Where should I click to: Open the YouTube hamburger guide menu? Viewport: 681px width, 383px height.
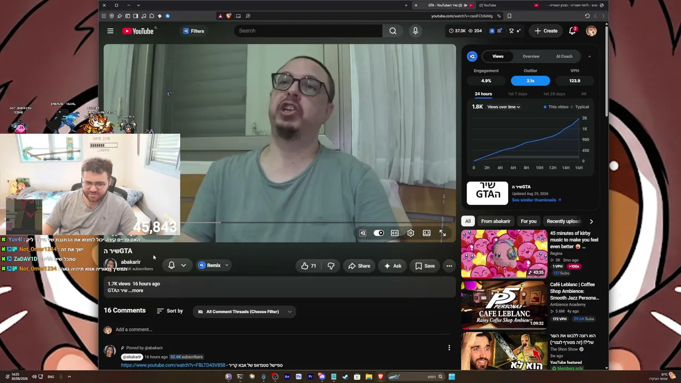click(x=110, y=31)
